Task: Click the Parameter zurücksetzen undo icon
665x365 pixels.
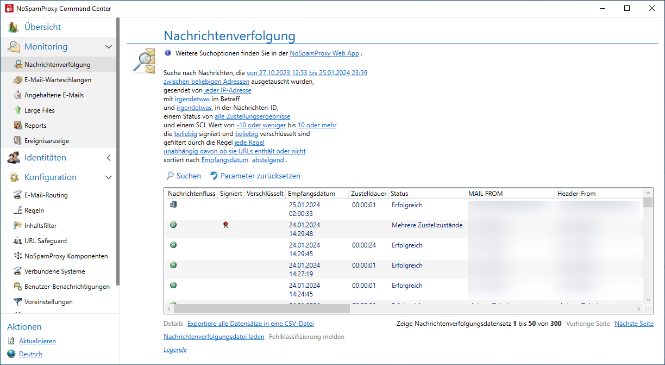Action: click(214, 176)
